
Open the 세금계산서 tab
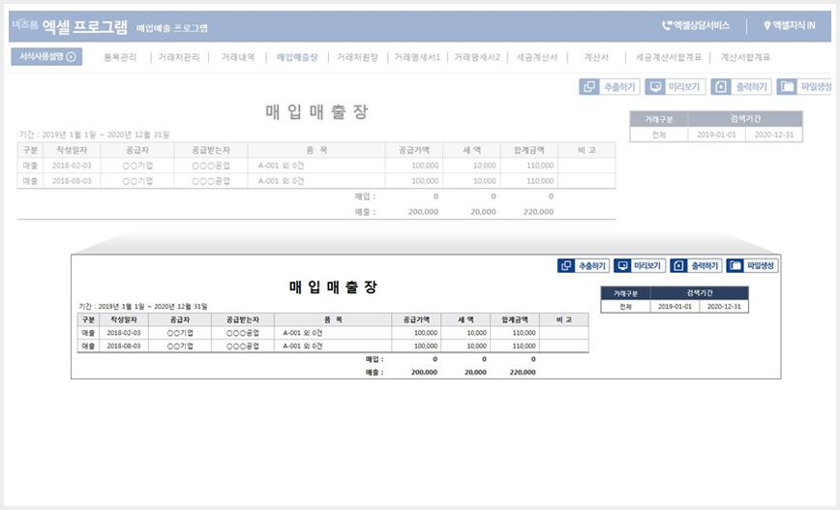pos(537,57)
